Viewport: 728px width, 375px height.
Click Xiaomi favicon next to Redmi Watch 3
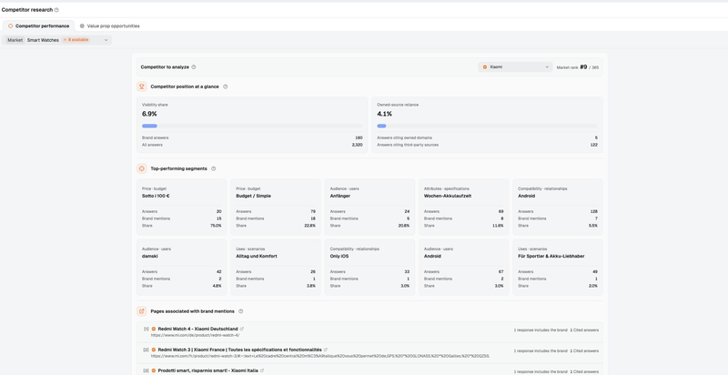coord(154,350)
